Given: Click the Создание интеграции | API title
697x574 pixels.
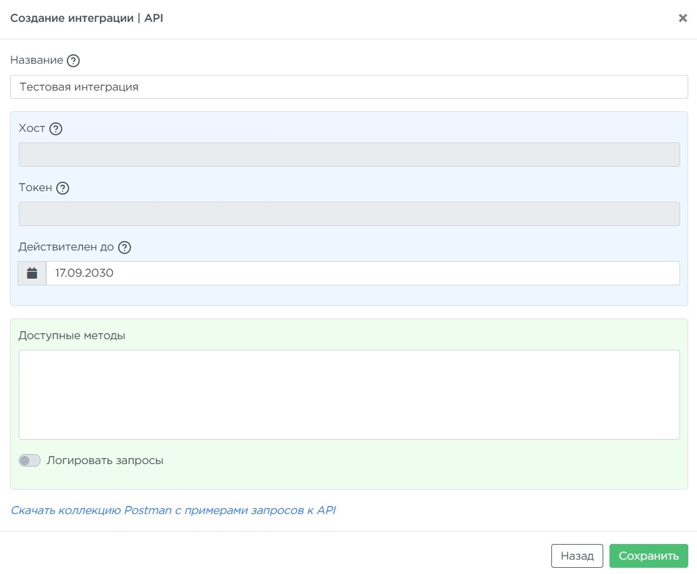Looking at the screenshot, I should pos(87,18).
